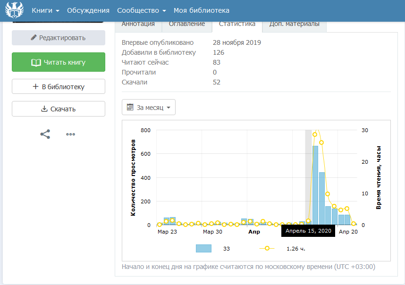This screenshot has width=405, height=285.
Task: Click the share icon
Action: (x=45, y=134)
